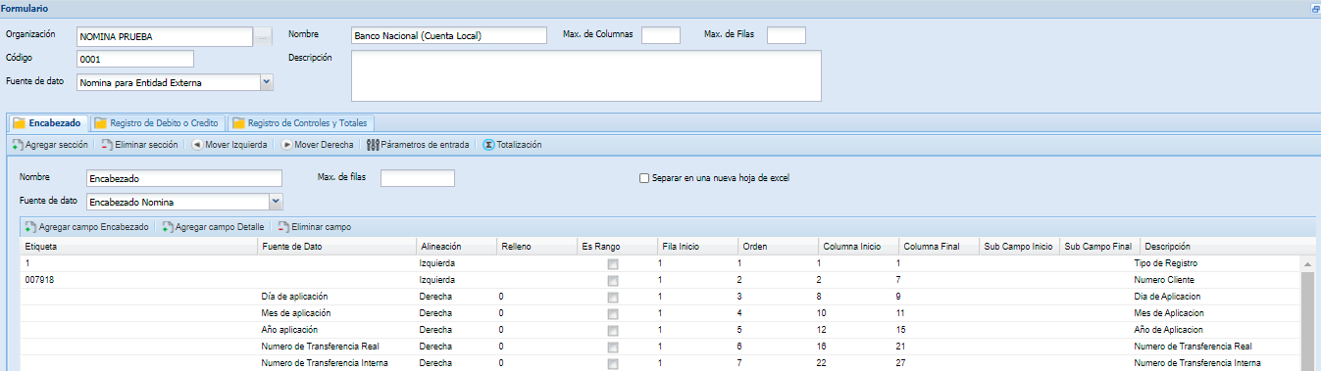Click the Columna Final column header
1321x371 pixels.
coord(940,247)
